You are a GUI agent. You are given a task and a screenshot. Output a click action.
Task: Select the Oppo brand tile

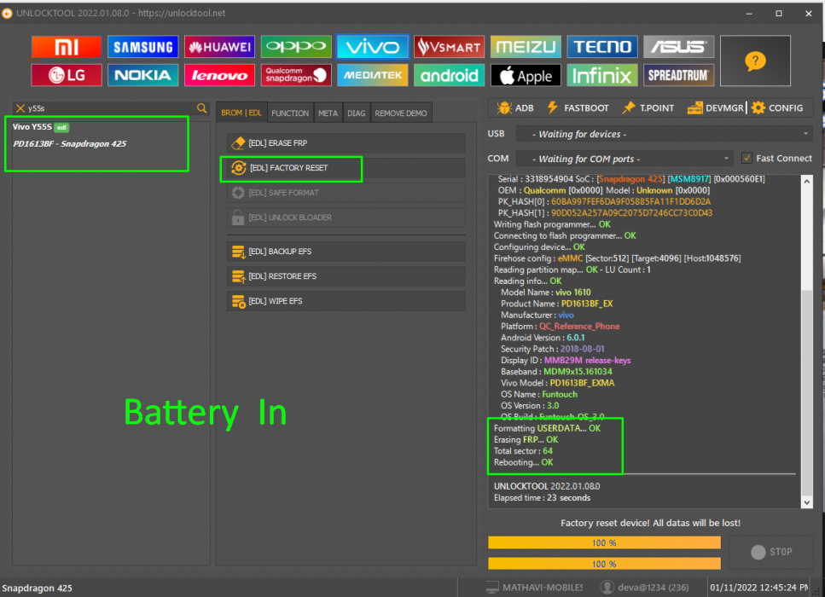(x=296, y=47)
